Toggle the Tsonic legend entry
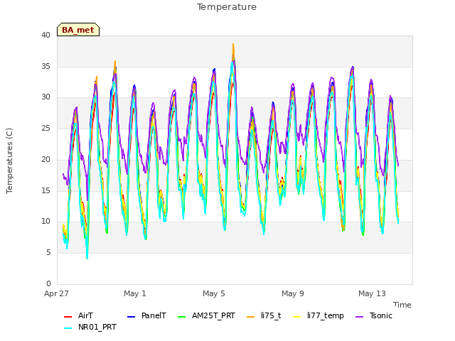The width and height of the screenshot is (455, 341). 374,315
